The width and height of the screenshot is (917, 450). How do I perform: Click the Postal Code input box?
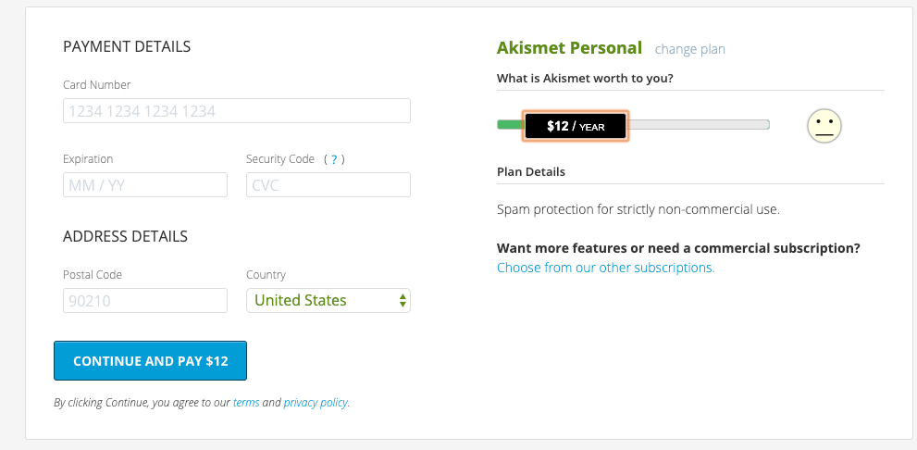pos(144,300)
